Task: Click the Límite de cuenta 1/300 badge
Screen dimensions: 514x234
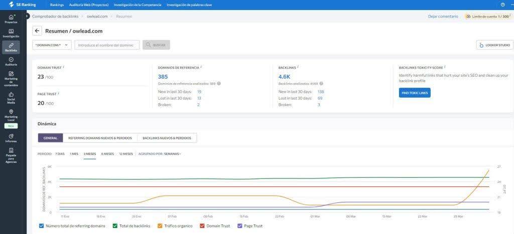Action: tap(488, 17)
